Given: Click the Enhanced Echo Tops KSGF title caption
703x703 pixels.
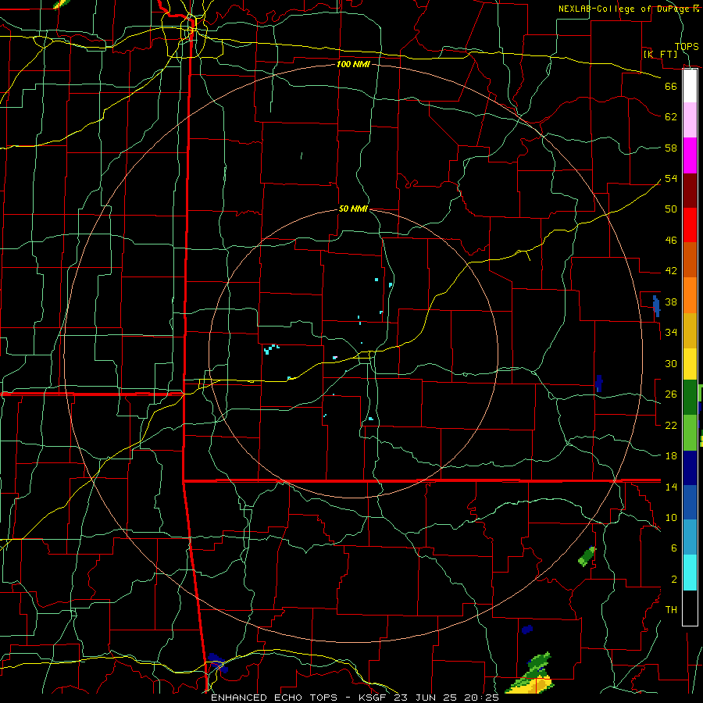Looking at the screenshot, I should pyautogui.click(x=355, y=698).
